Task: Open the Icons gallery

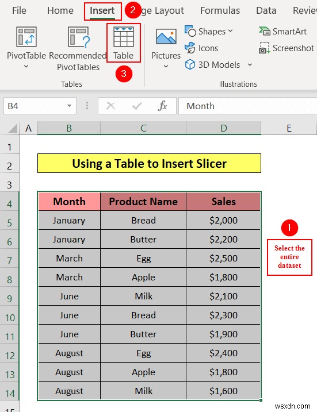Action: click(x=201, y=48)
